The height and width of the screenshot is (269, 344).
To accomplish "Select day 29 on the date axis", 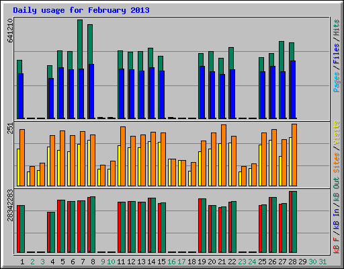I will (x=302, y=262).
